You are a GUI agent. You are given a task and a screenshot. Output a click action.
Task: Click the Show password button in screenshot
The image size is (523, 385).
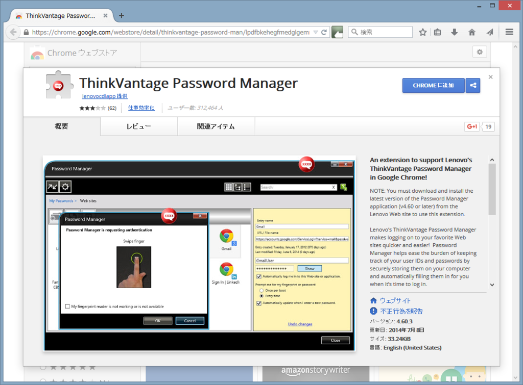[309, 268]
